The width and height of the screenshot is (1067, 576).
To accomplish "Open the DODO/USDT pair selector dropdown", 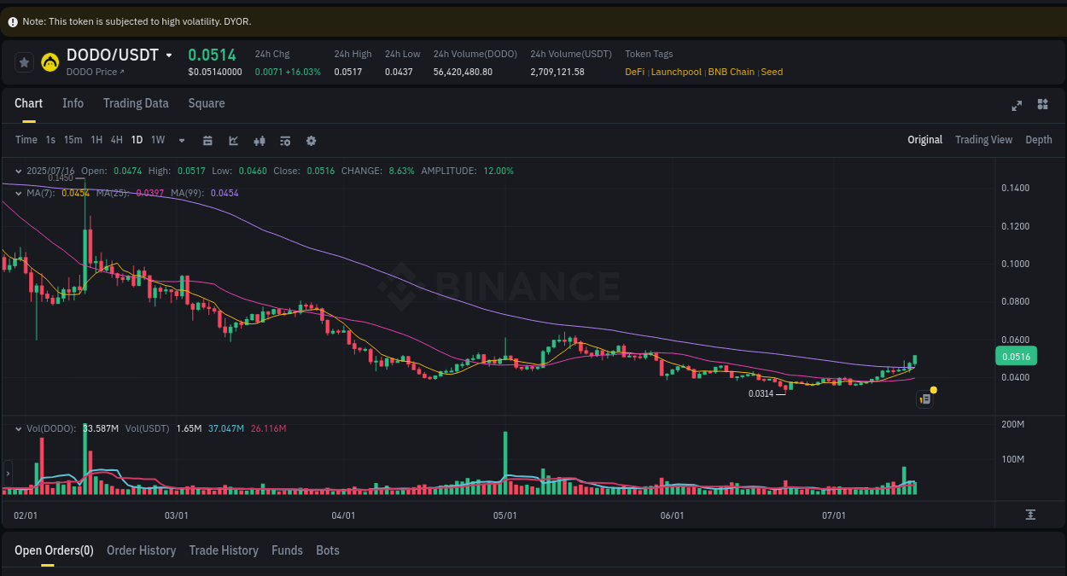I will point(168,54).
